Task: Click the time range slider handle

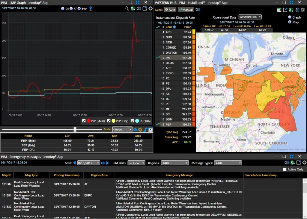Action: 75,129
